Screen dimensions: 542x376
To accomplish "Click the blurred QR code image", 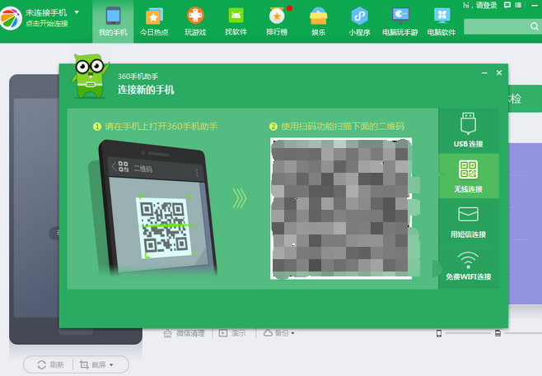I will pos(341,208).
